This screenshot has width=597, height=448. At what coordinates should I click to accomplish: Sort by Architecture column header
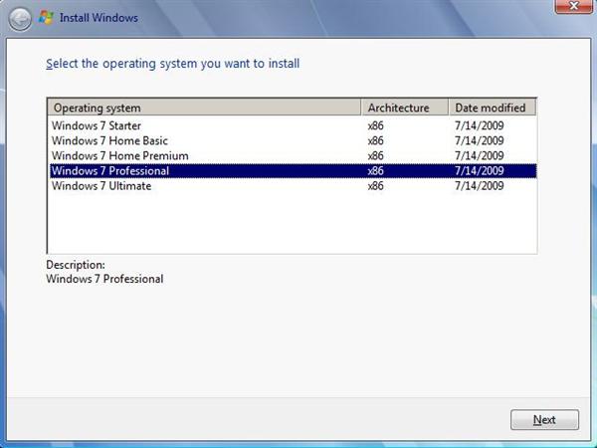tap(404, 108)
